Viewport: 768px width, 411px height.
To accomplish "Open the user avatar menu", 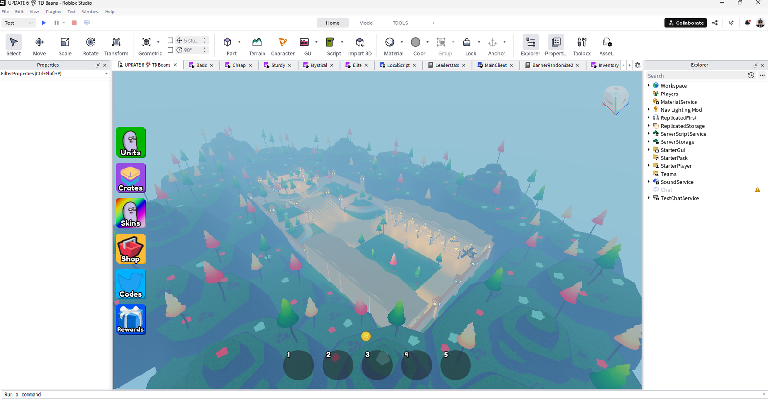I will tap(760, 23).
